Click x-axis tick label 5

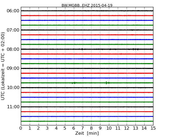[x=65, y=128]
